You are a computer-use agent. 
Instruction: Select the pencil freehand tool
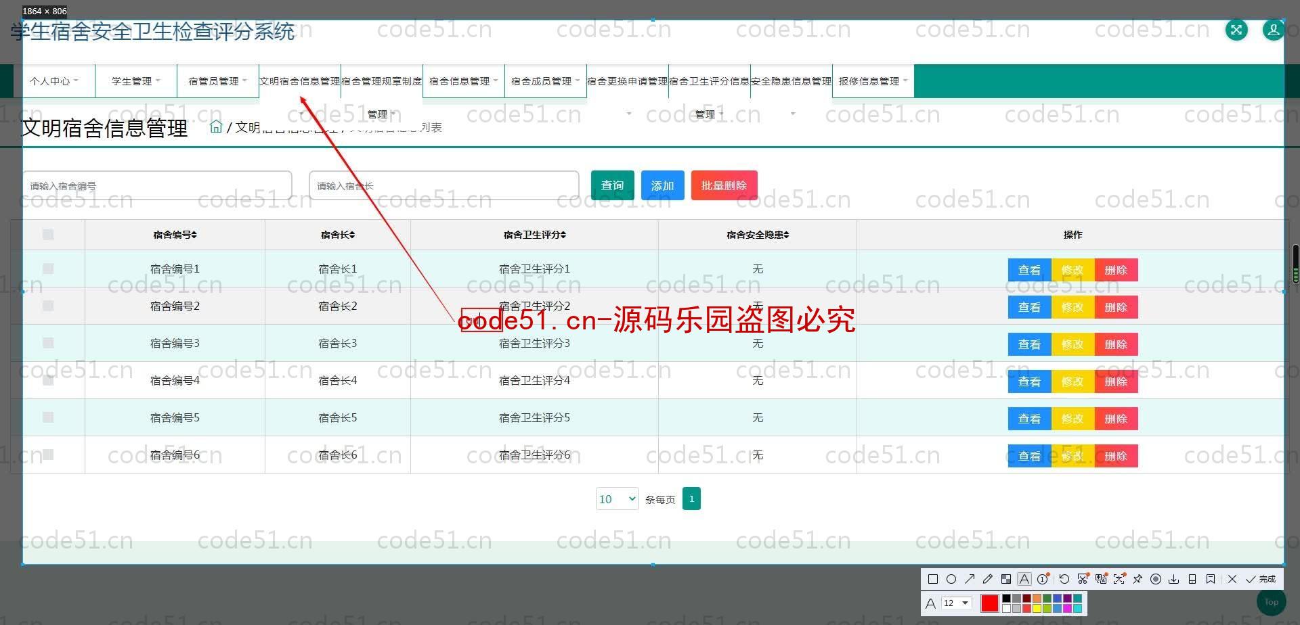(987, 579)
